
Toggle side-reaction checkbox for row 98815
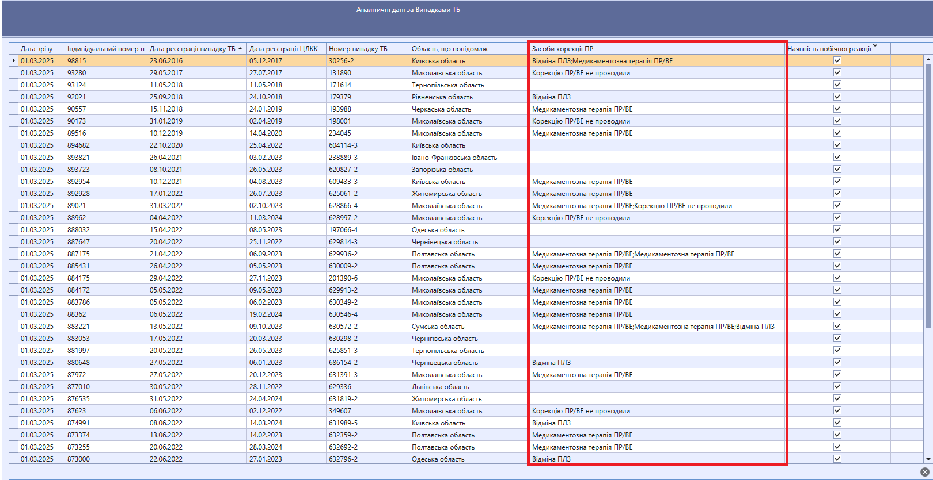837,60
